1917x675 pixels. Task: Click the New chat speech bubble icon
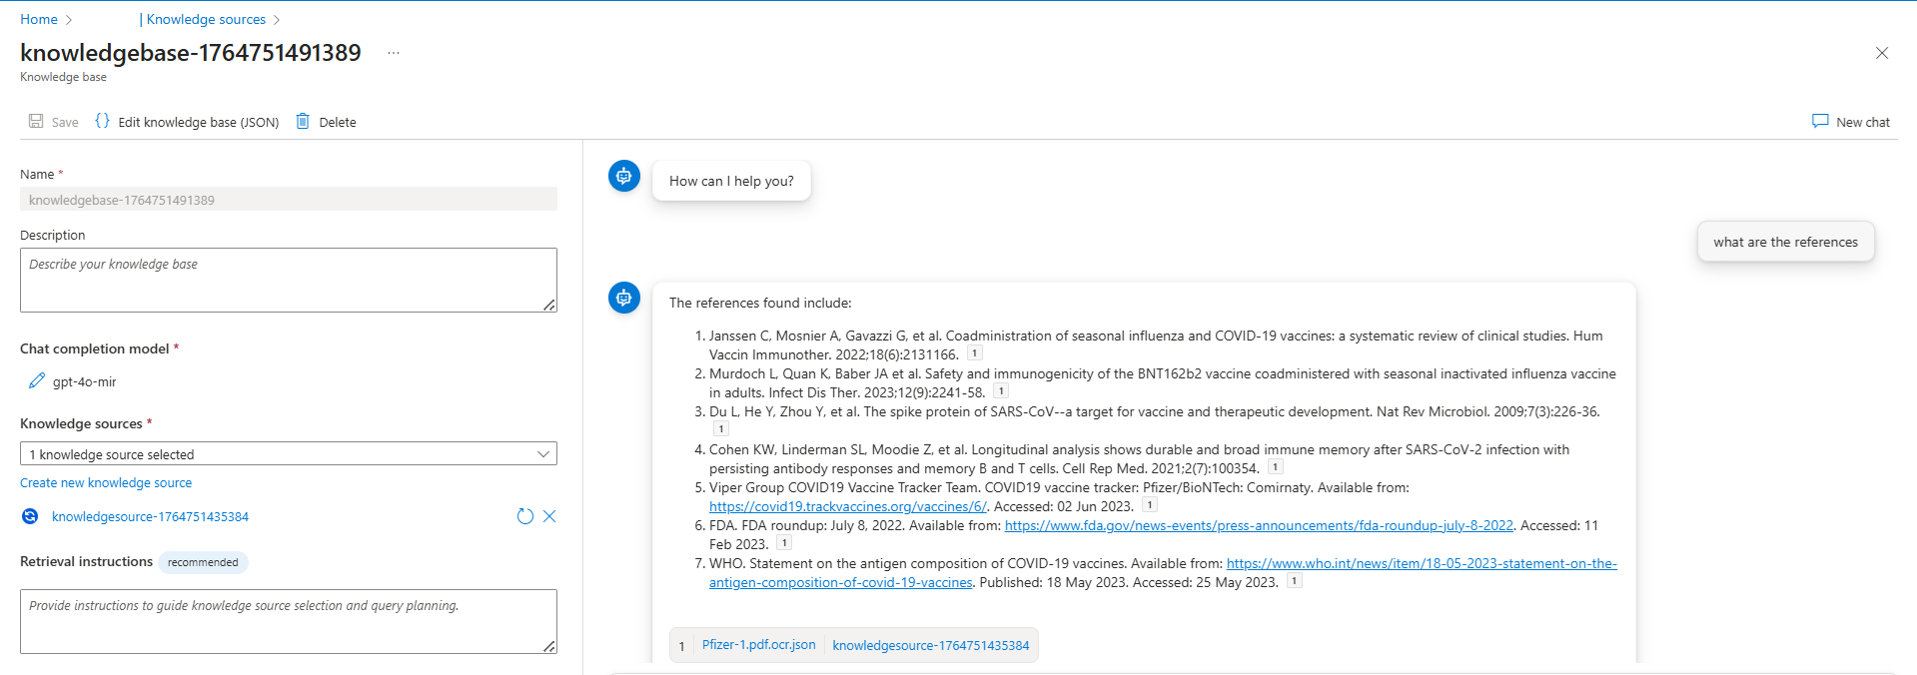tap(1820, 121)
